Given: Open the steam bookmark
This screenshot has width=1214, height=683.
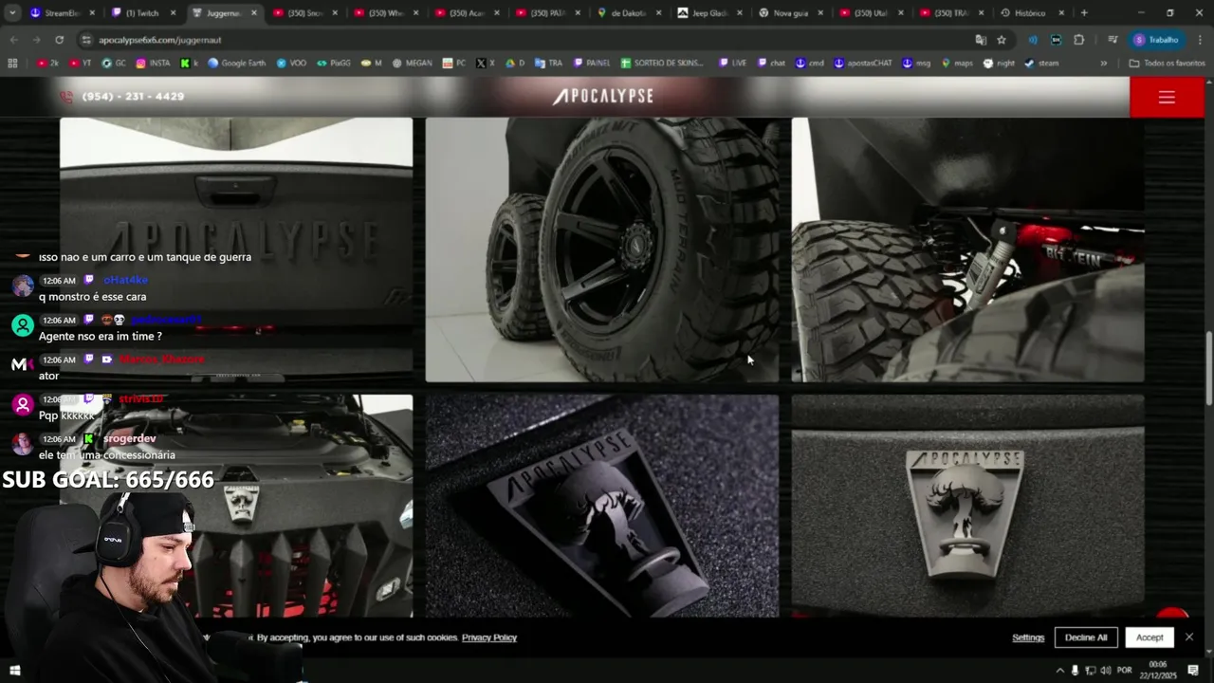Looking at the screenshot, I should pos(1041,64).
